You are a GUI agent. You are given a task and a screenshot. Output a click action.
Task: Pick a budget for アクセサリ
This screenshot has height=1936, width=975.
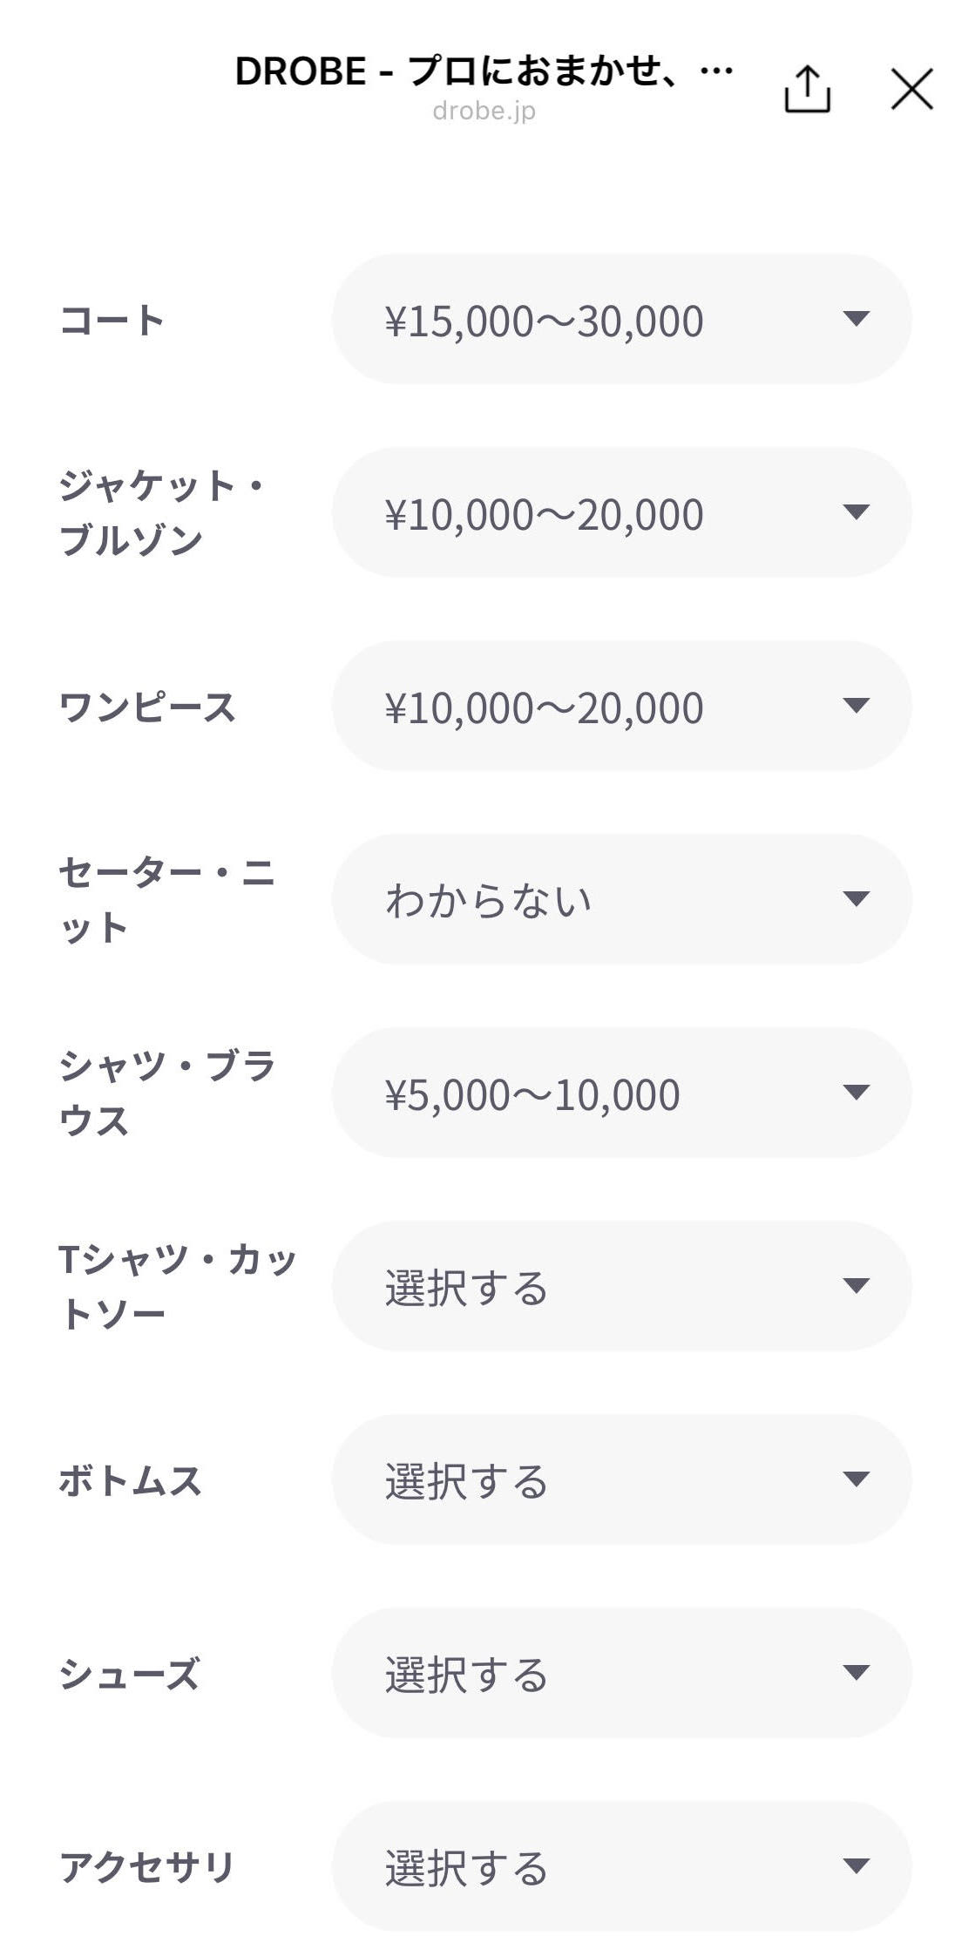(620, 1866)
